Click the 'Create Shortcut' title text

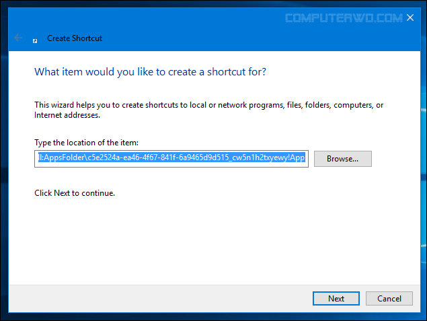[x=75, y=38]
